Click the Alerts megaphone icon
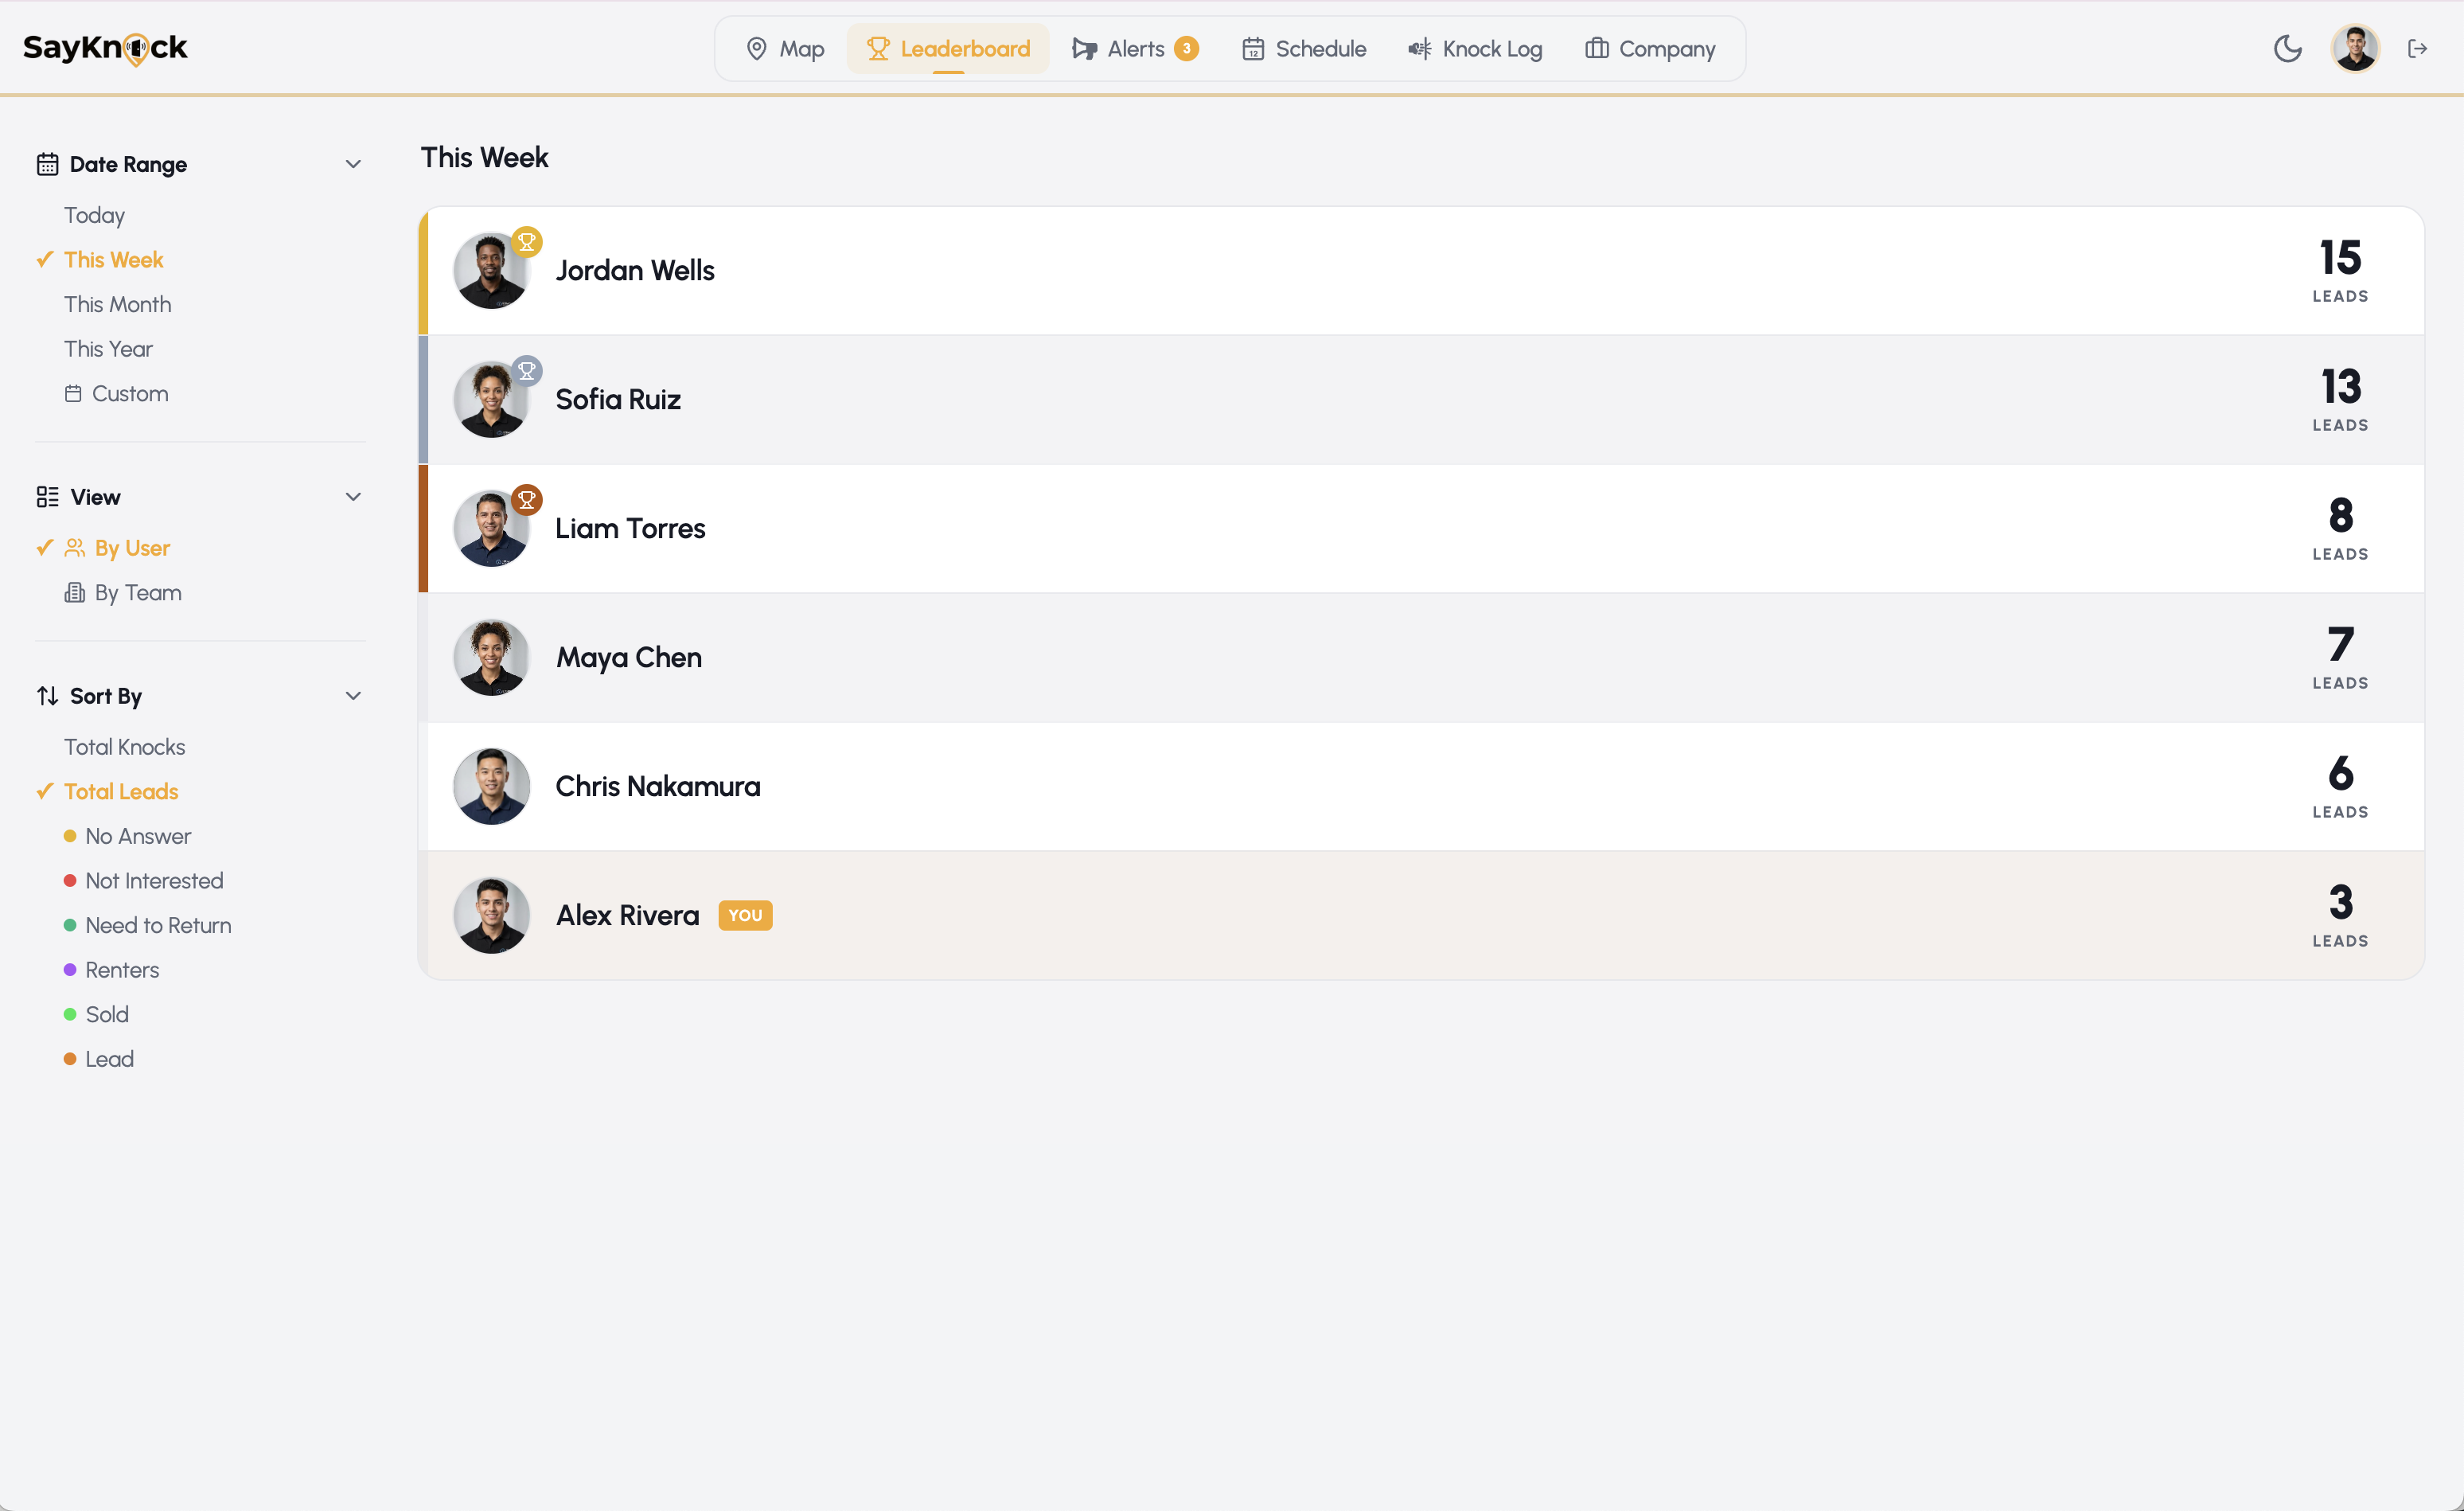2464x1511 pixels. (1084, 49)
